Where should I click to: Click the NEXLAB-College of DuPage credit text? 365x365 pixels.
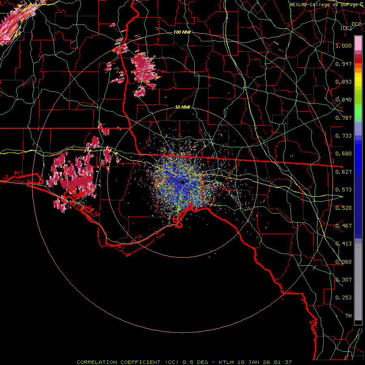coord(326,4)
